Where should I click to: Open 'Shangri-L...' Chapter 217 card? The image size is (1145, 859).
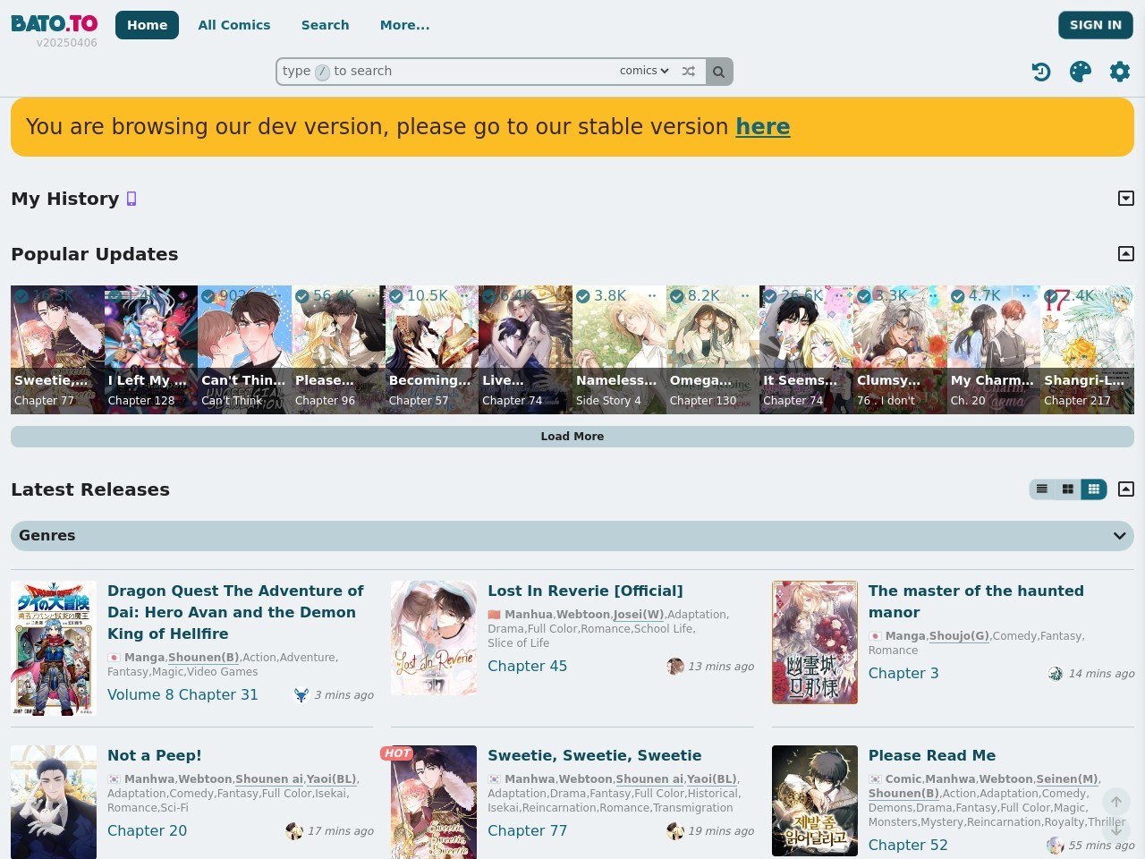click(1087, 350)
